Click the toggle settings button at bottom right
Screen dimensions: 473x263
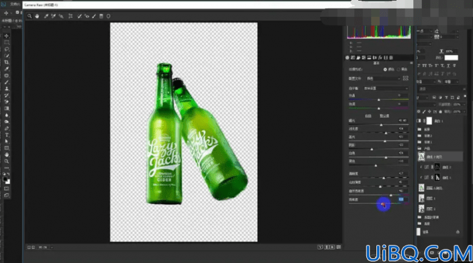(x=338, y=247)
